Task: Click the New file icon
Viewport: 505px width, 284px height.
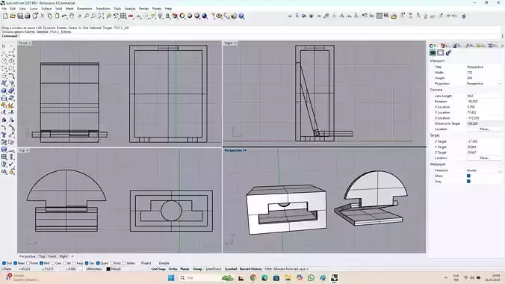Action: (x=5, y=16)
